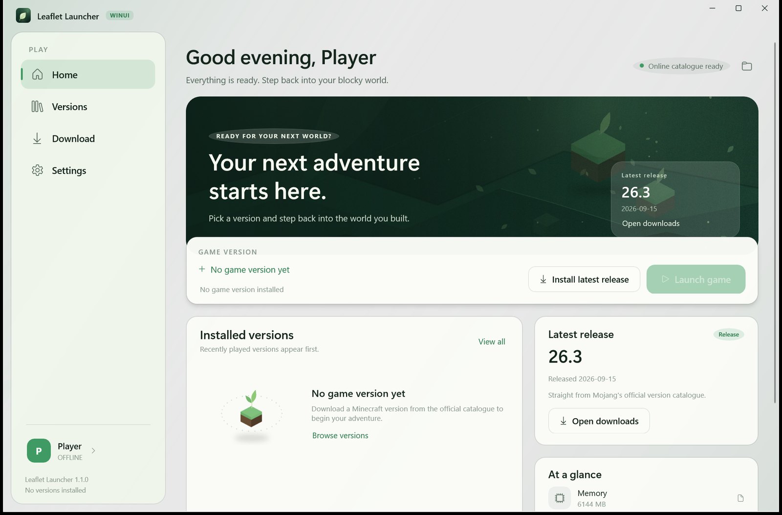This screenshot has height=515, width=782.
Task: Click the vertical scrollbar
Action: tap(775, 223)
